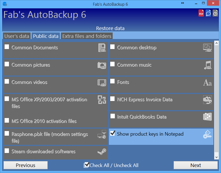Tick the Fonts checkbox
Viewport: 221px width, 173px height.
point(112,81)
